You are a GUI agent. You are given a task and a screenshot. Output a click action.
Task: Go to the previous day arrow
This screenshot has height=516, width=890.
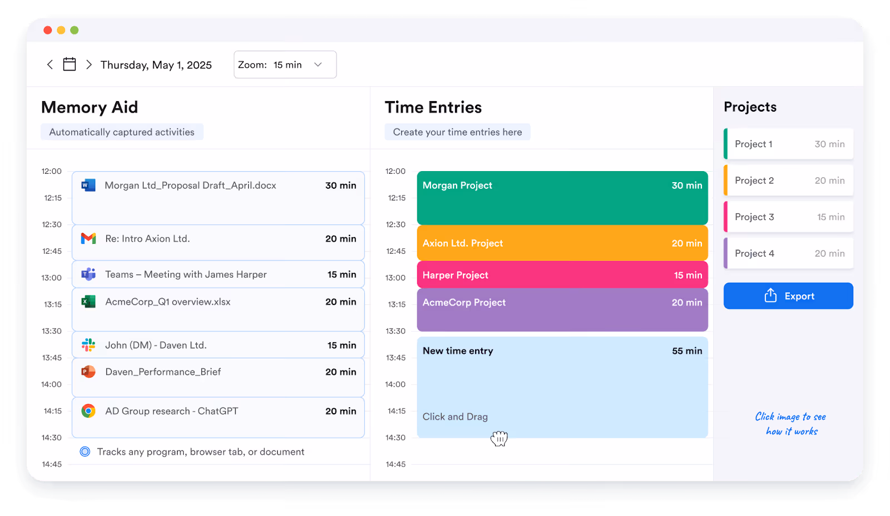[x=50, y=64]
